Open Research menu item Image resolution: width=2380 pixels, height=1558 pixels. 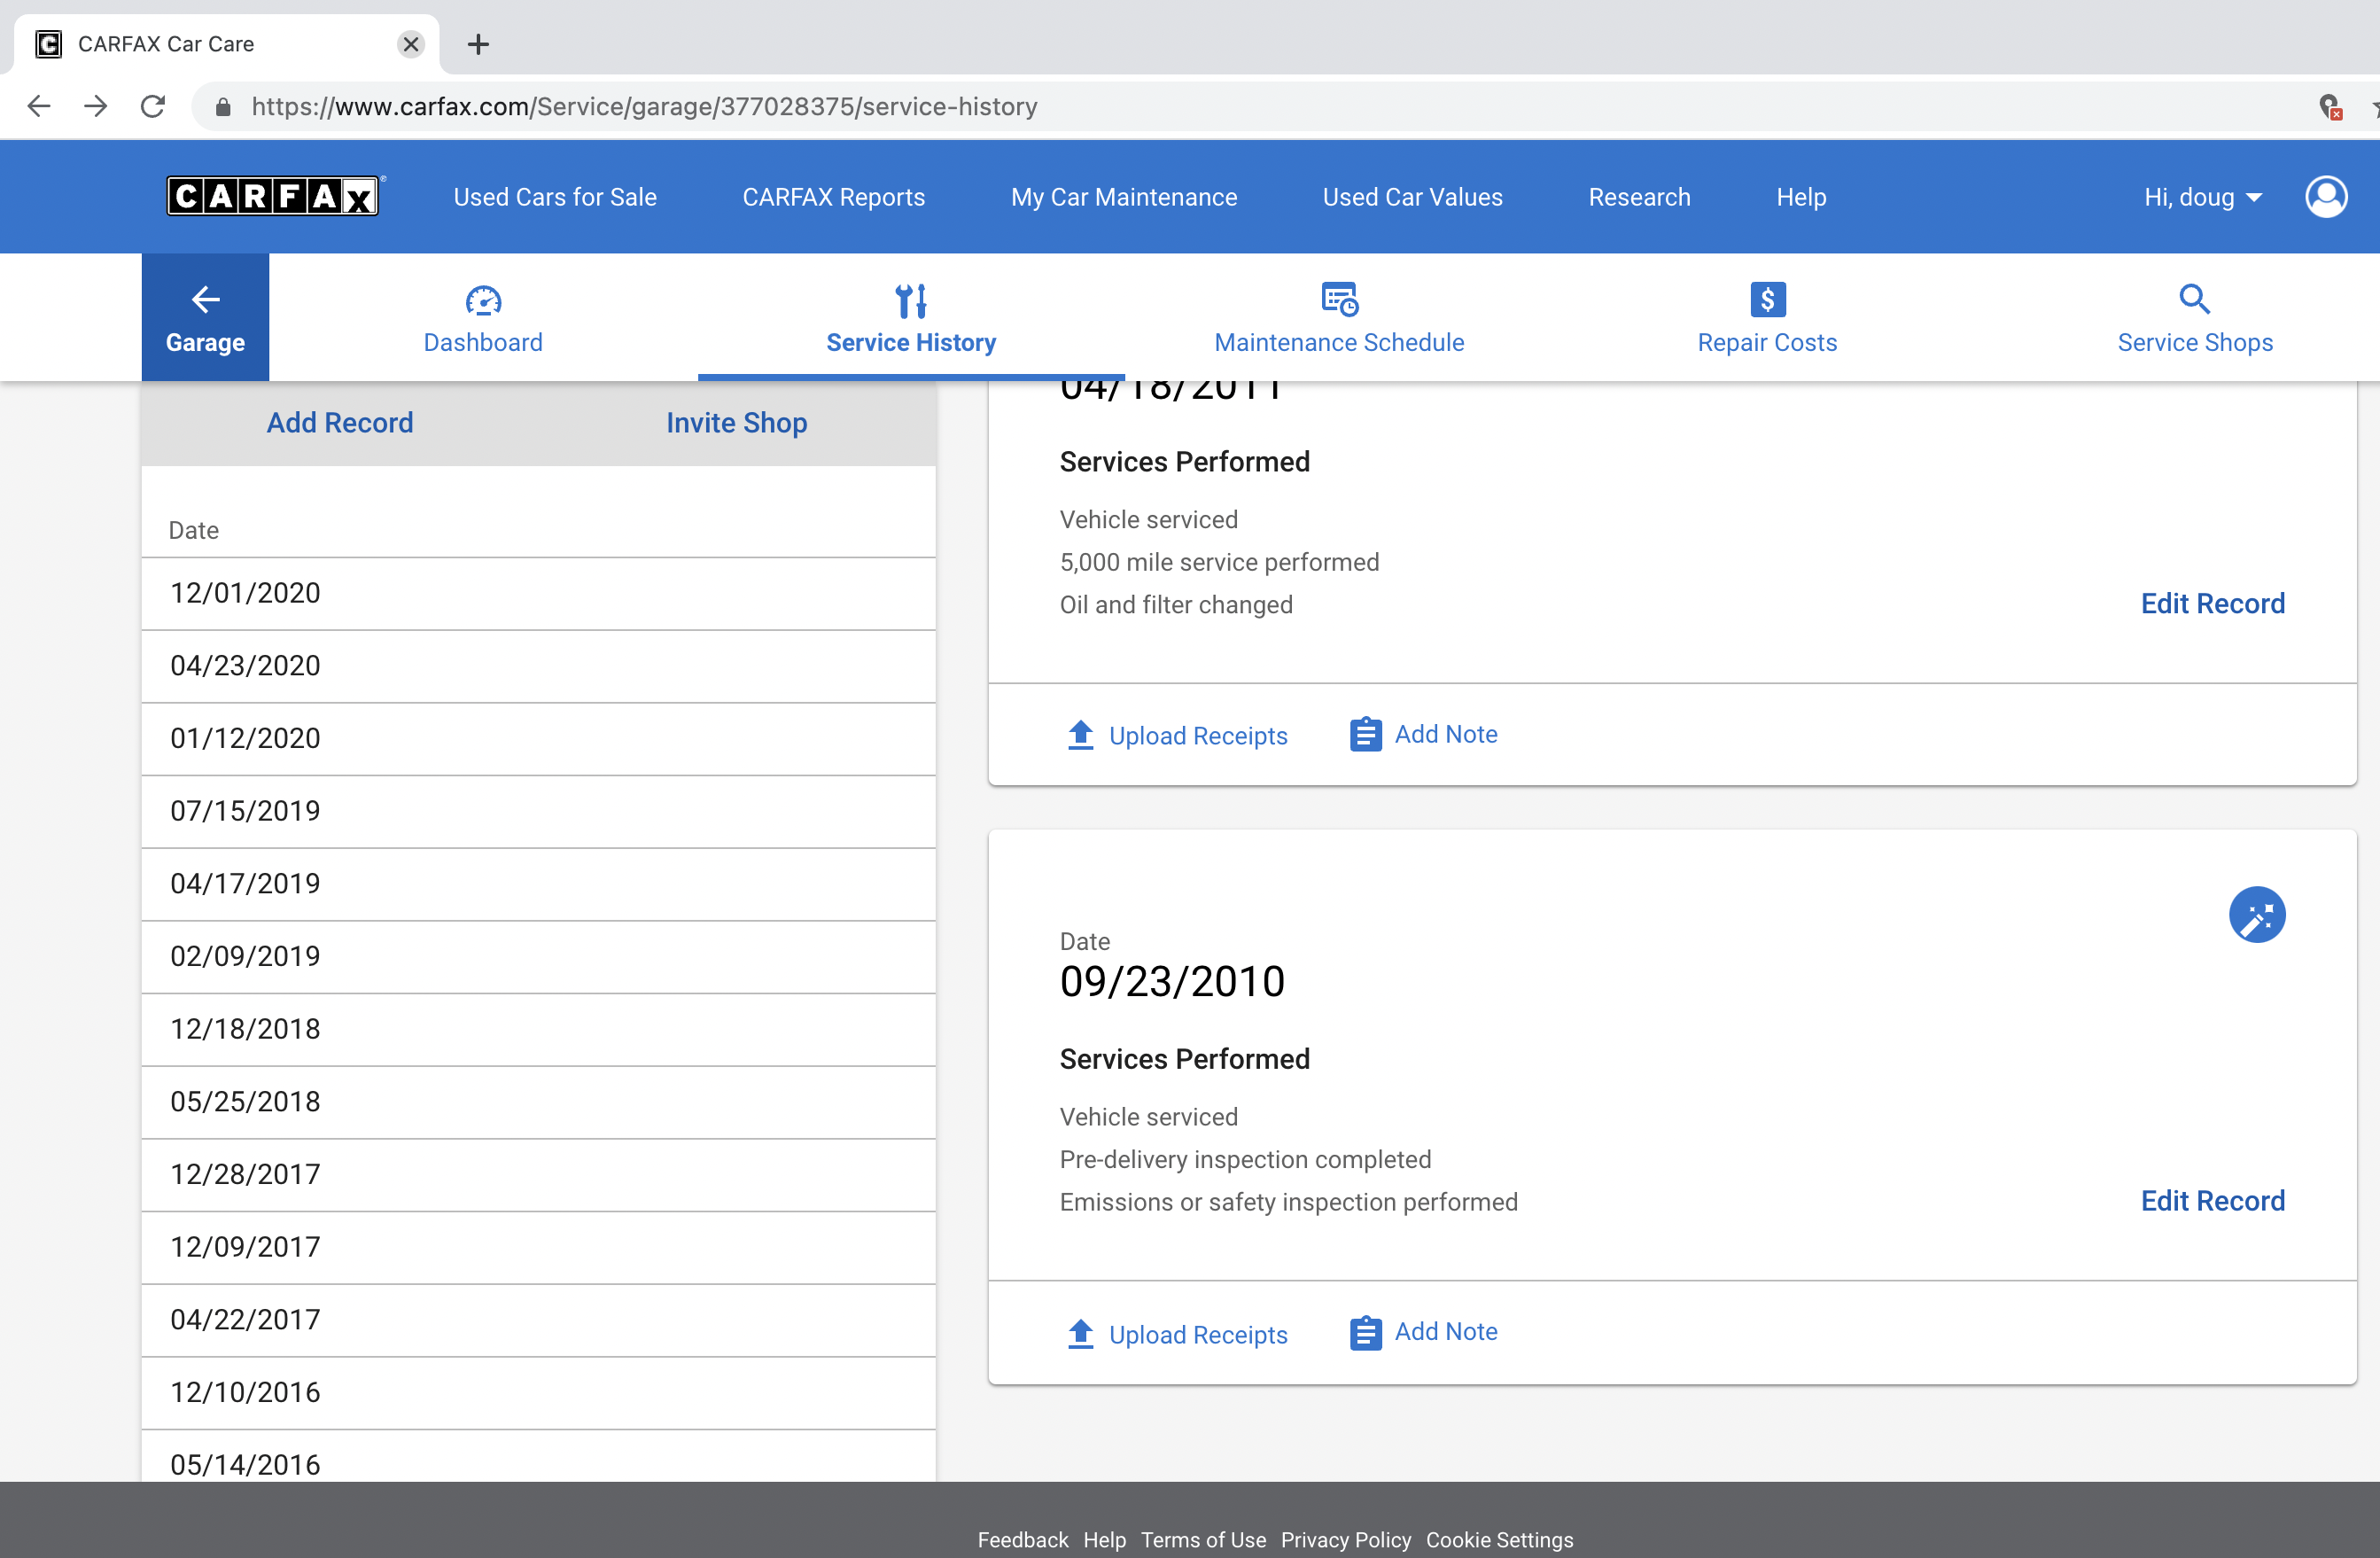[x=1639, y=197]
